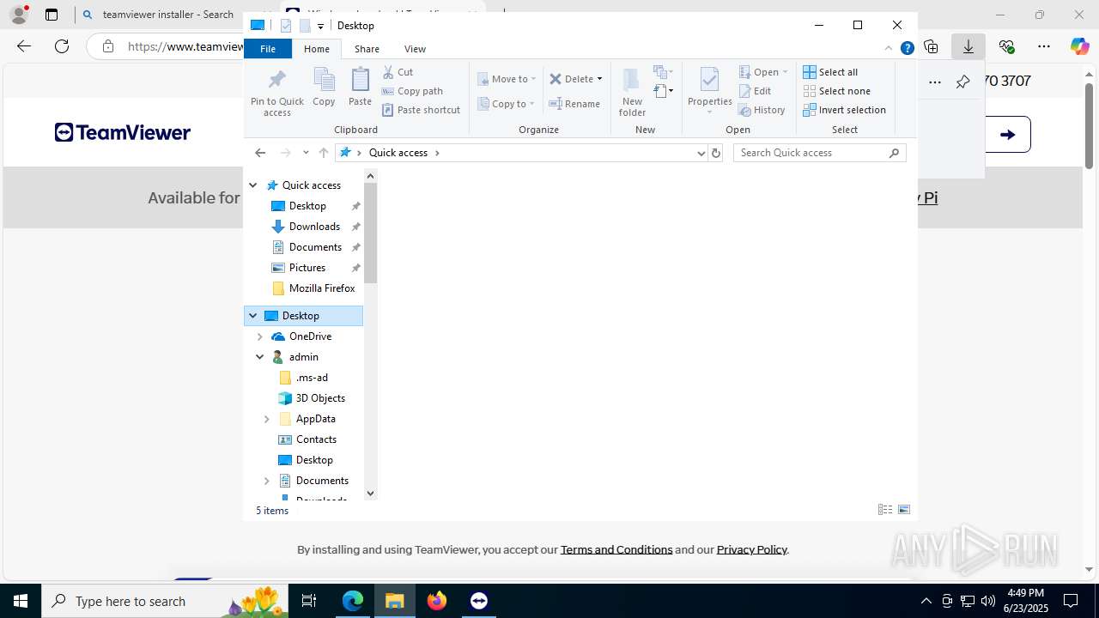Click the Paste ribbon icon
The image size is (1099, 618).
(x=360, y=88)
